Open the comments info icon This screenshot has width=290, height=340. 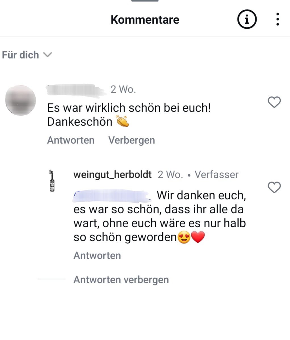pos(247,19)
